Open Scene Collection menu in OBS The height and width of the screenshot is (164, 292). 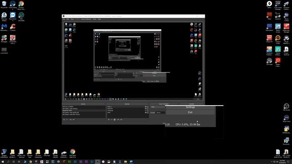[x=86, y=19]
